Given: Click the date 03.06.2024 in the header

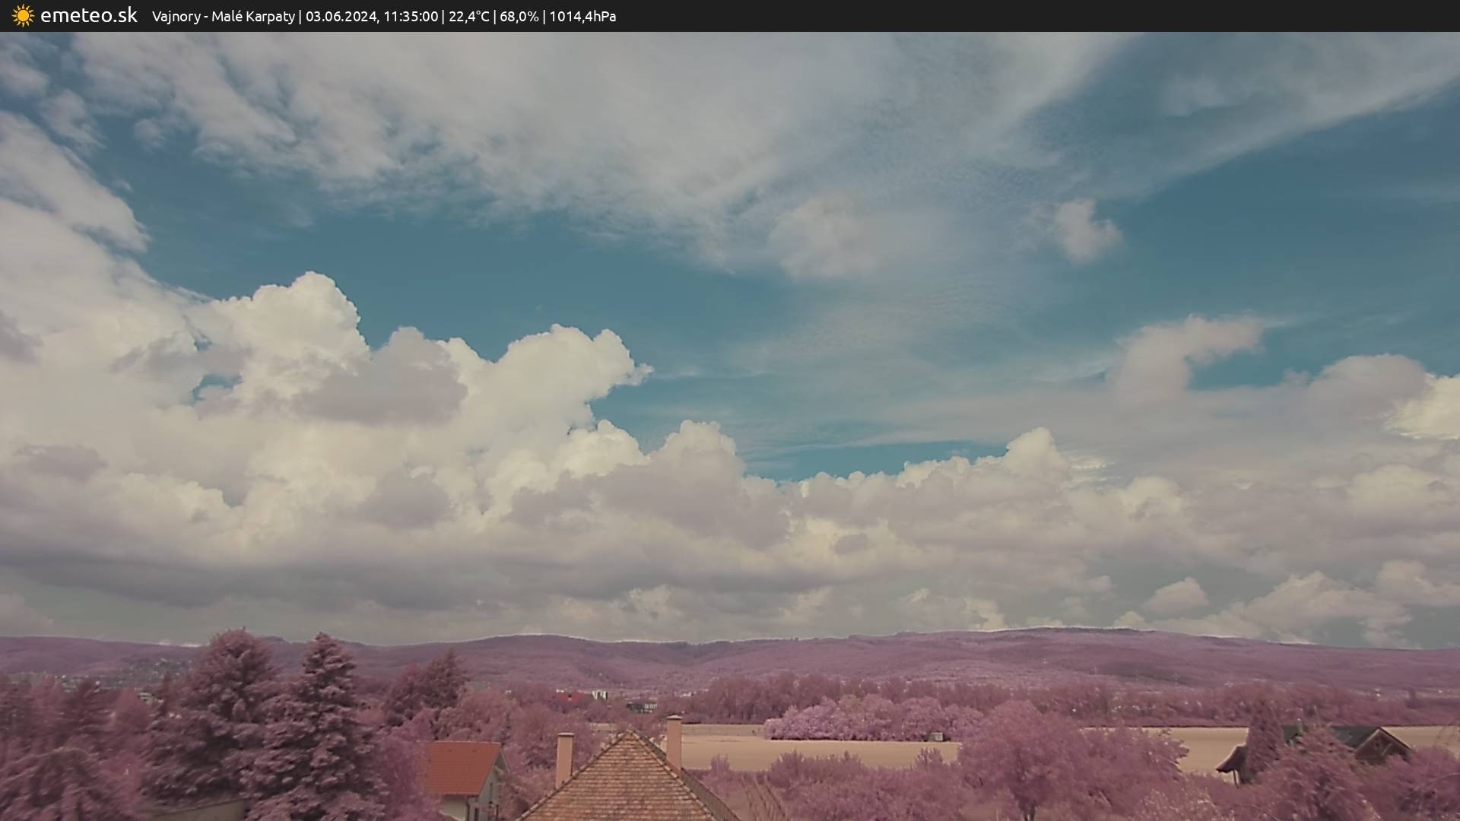Looking at the screenshot, I should click(x=341, y=17).
